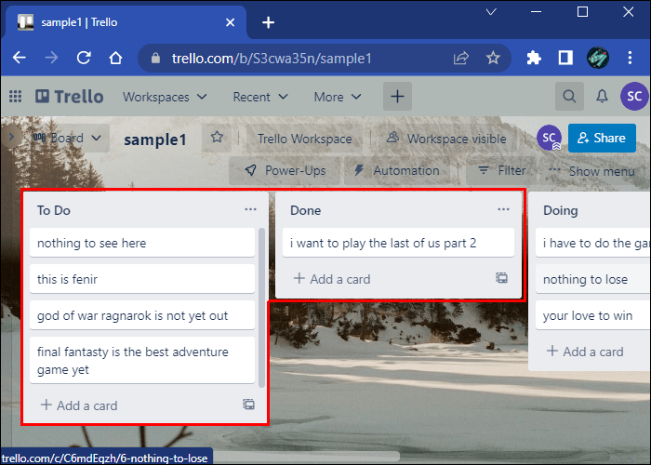Expand the More dropdown
The width and height of the screenshot is (651, 465).
click(x=337, y=97)
